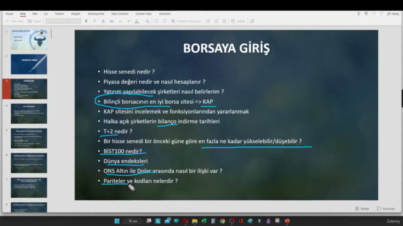Click the 'Dünya endeksleri' bullet
This screenshot has height=226, width=403.
tap(125, 161)
